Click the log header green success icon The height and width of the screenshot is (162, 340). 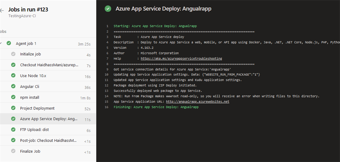point(108,9)
